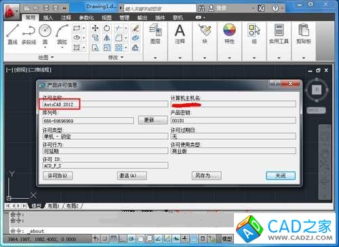The image size is (339, 247).
Task: Select the Circle (圆) draw tool
Action: point(45,34)
